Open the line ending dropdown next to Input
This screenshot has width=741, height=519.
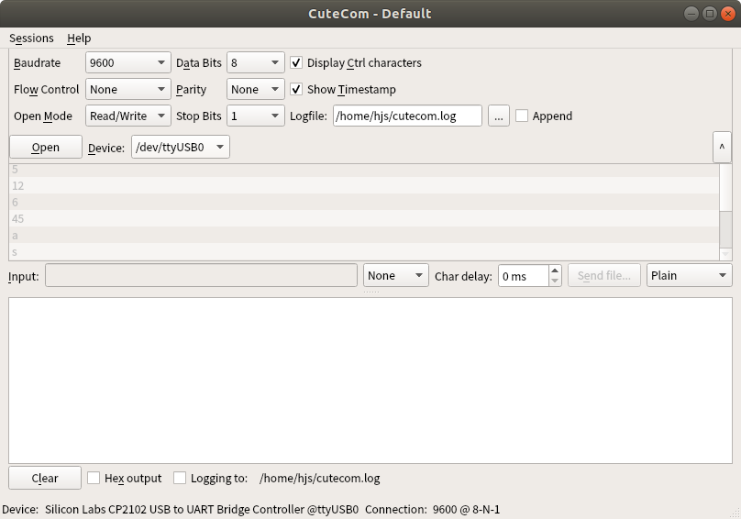coord(396,275)
